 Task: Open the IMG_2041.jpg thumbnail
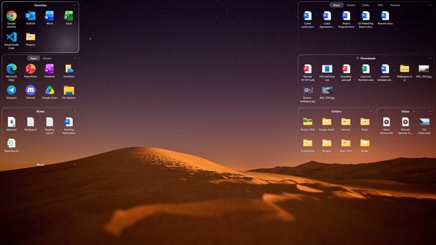click(327, 91)
